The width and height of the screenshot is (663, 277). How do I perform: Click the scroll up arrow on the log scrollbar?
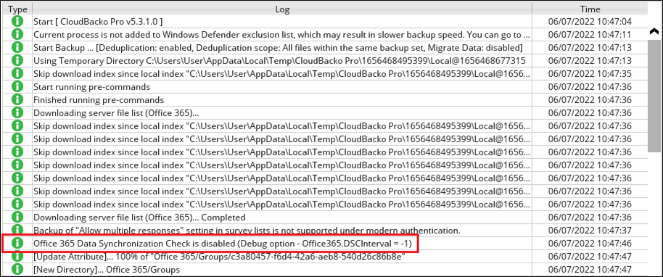click(x=654, y=31)
